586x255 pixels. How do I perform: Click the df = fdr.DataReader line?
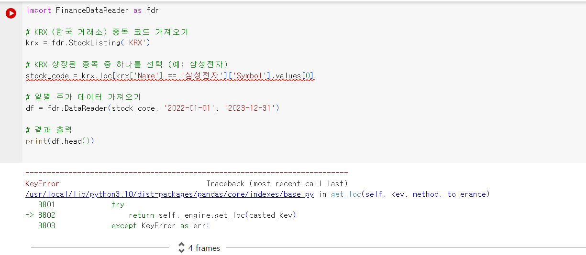[153, 108]
